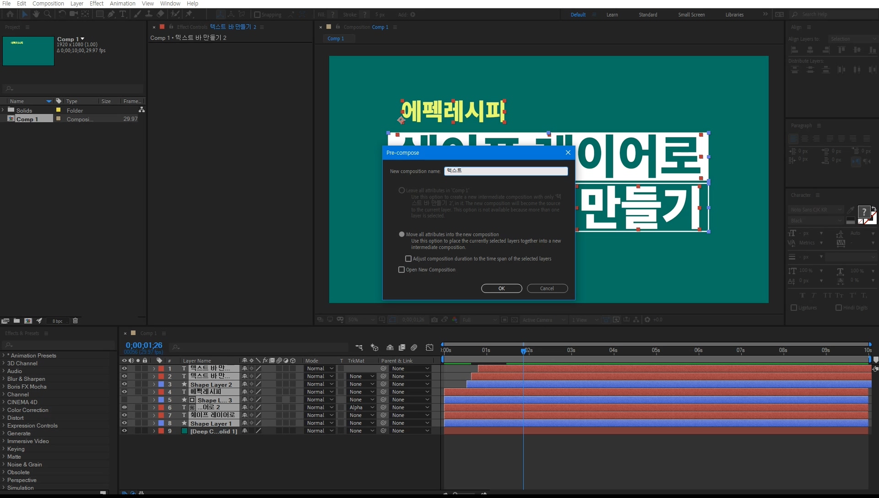Check Open New Composition checkbox
The image size is (879, 498).
[x=402, y=270]
